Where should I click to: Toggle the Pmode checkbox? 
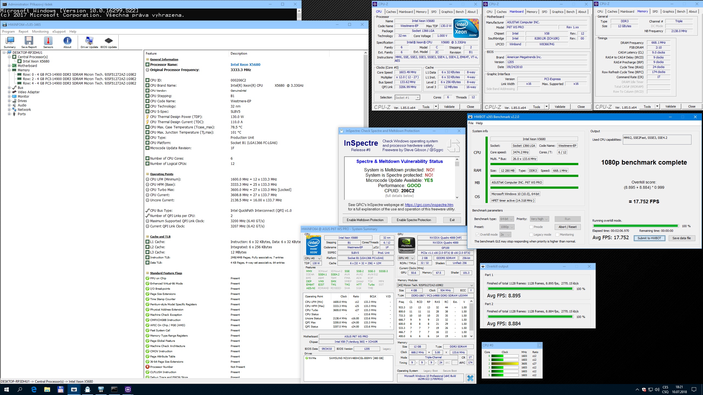coord(531,227)
